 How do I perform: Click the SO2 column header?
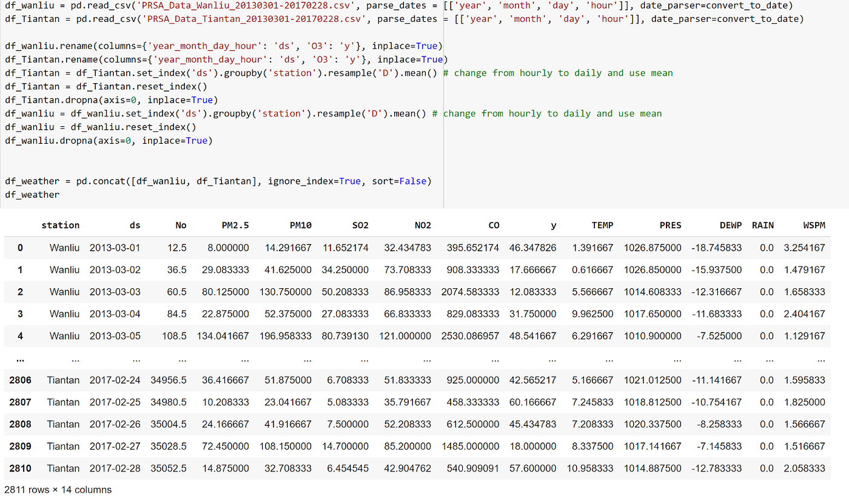(360, 225)
